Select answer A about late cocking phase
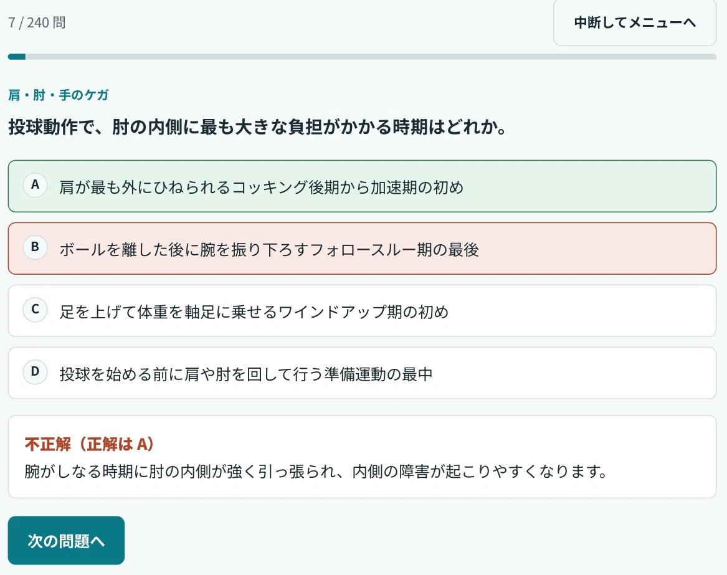The height and width of the screenshot is (575, 727). point(362,186)
